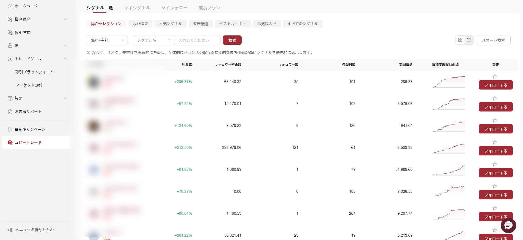Screen dimensions: 523x240
Task: Favorite the signal with +286.87% profit
Action: pyautogui.click(x=495, y=76)
